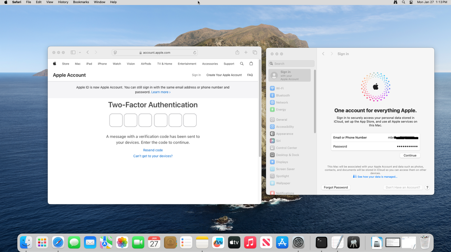Open the Edit menu
Viewport: 451px width, 252px height.
(x=39, y=2)
